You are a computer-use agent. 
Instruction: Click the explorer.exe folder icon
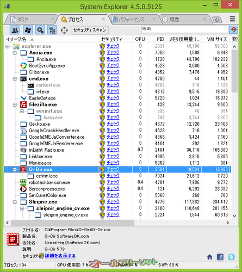coord(16,46)
